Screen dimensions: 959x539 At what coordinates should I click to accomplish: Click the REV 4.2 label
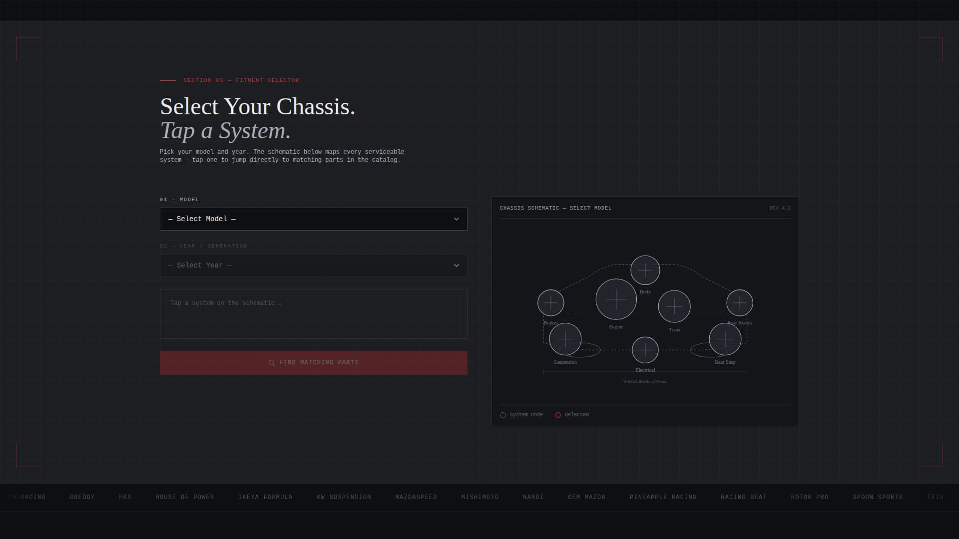coord(780,208)
